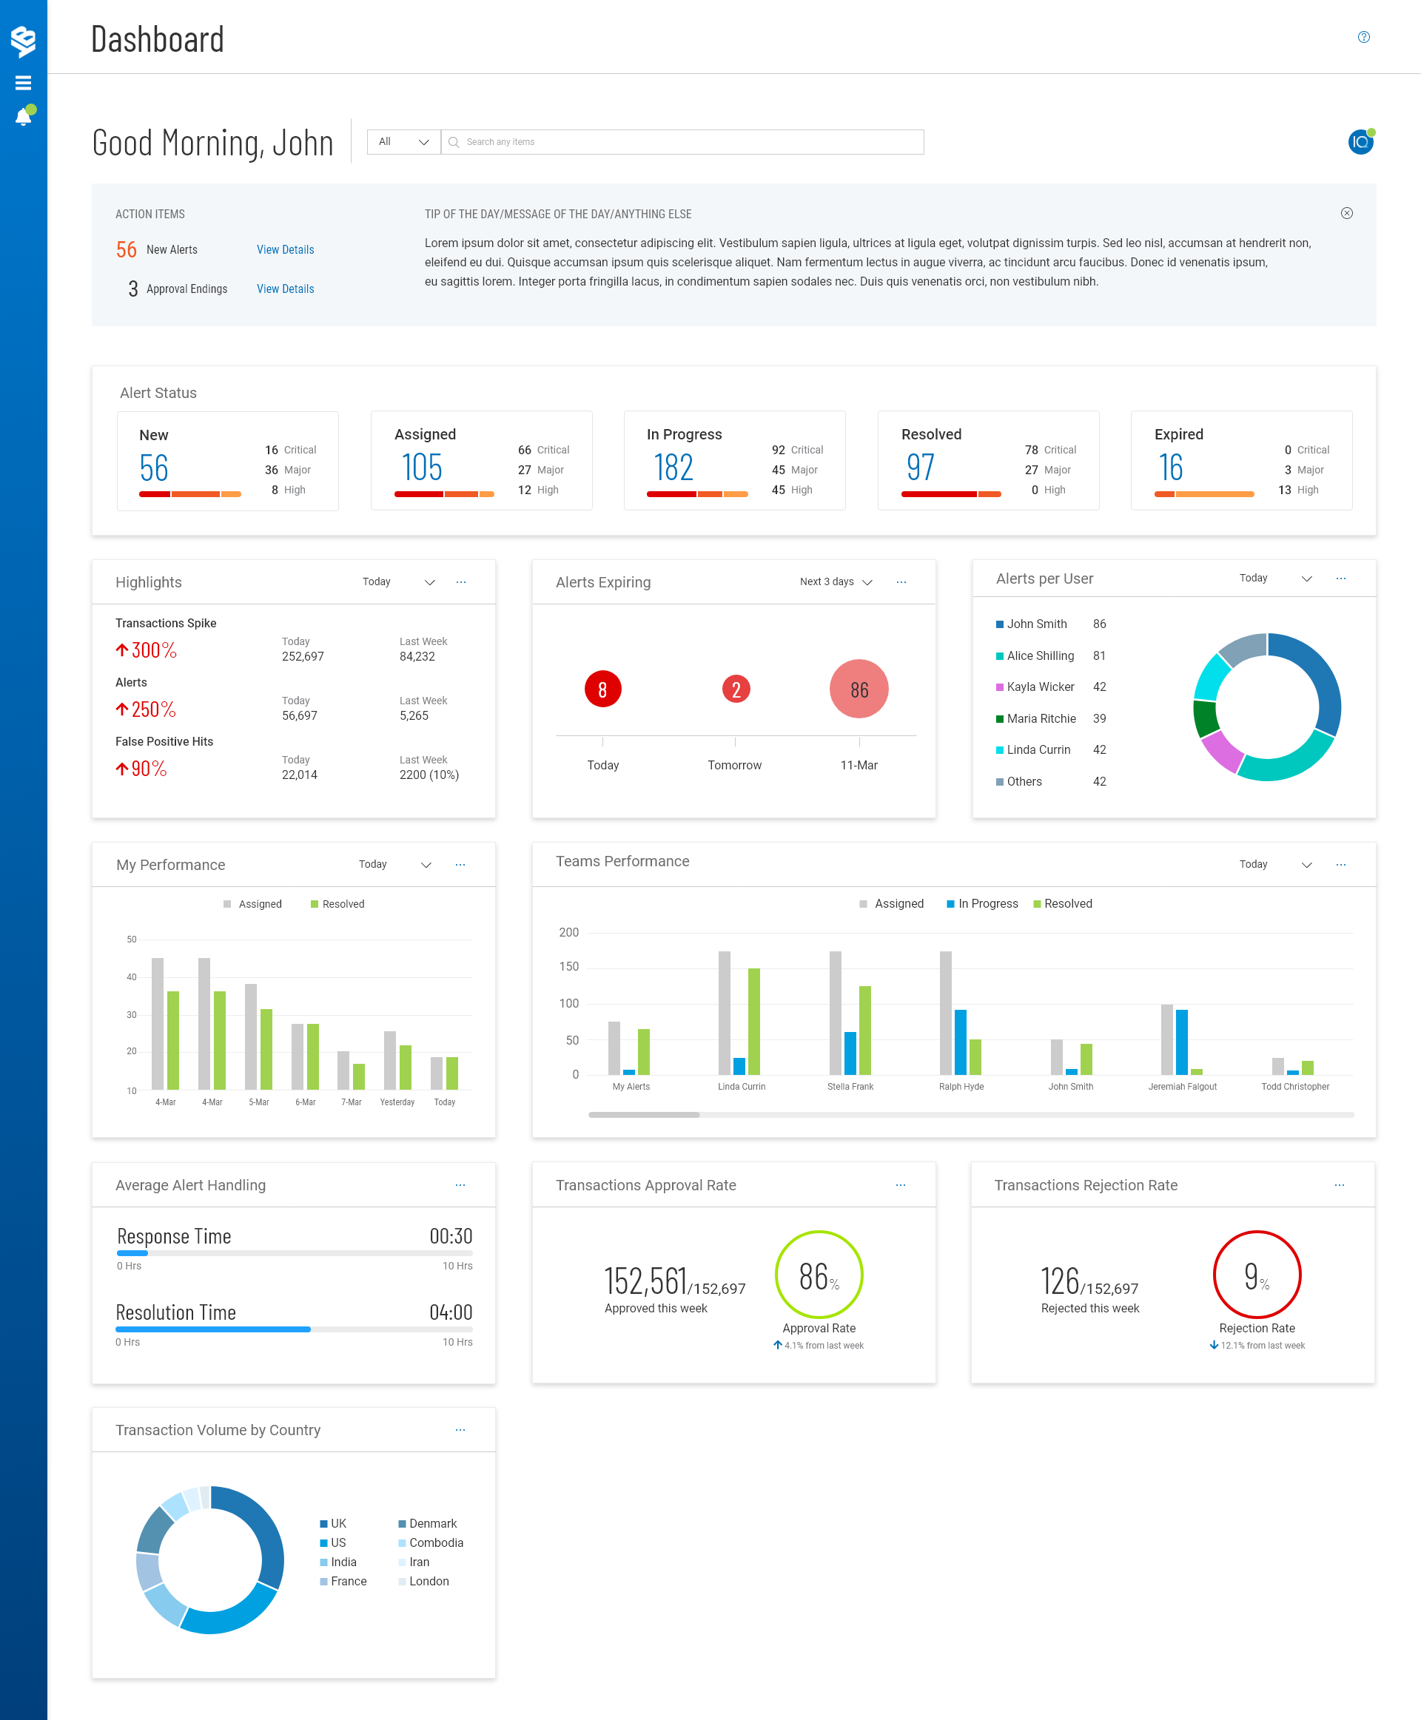Open Transactions Approval Rate options menu
Screen dimensions: 1421x1720
(901, 1185)
